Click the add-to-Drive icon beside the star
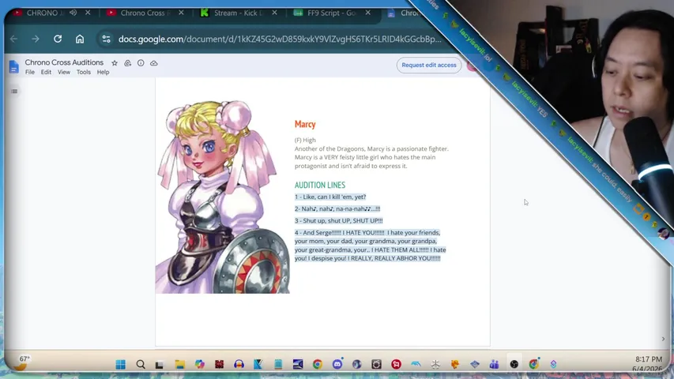 [128, 63]
